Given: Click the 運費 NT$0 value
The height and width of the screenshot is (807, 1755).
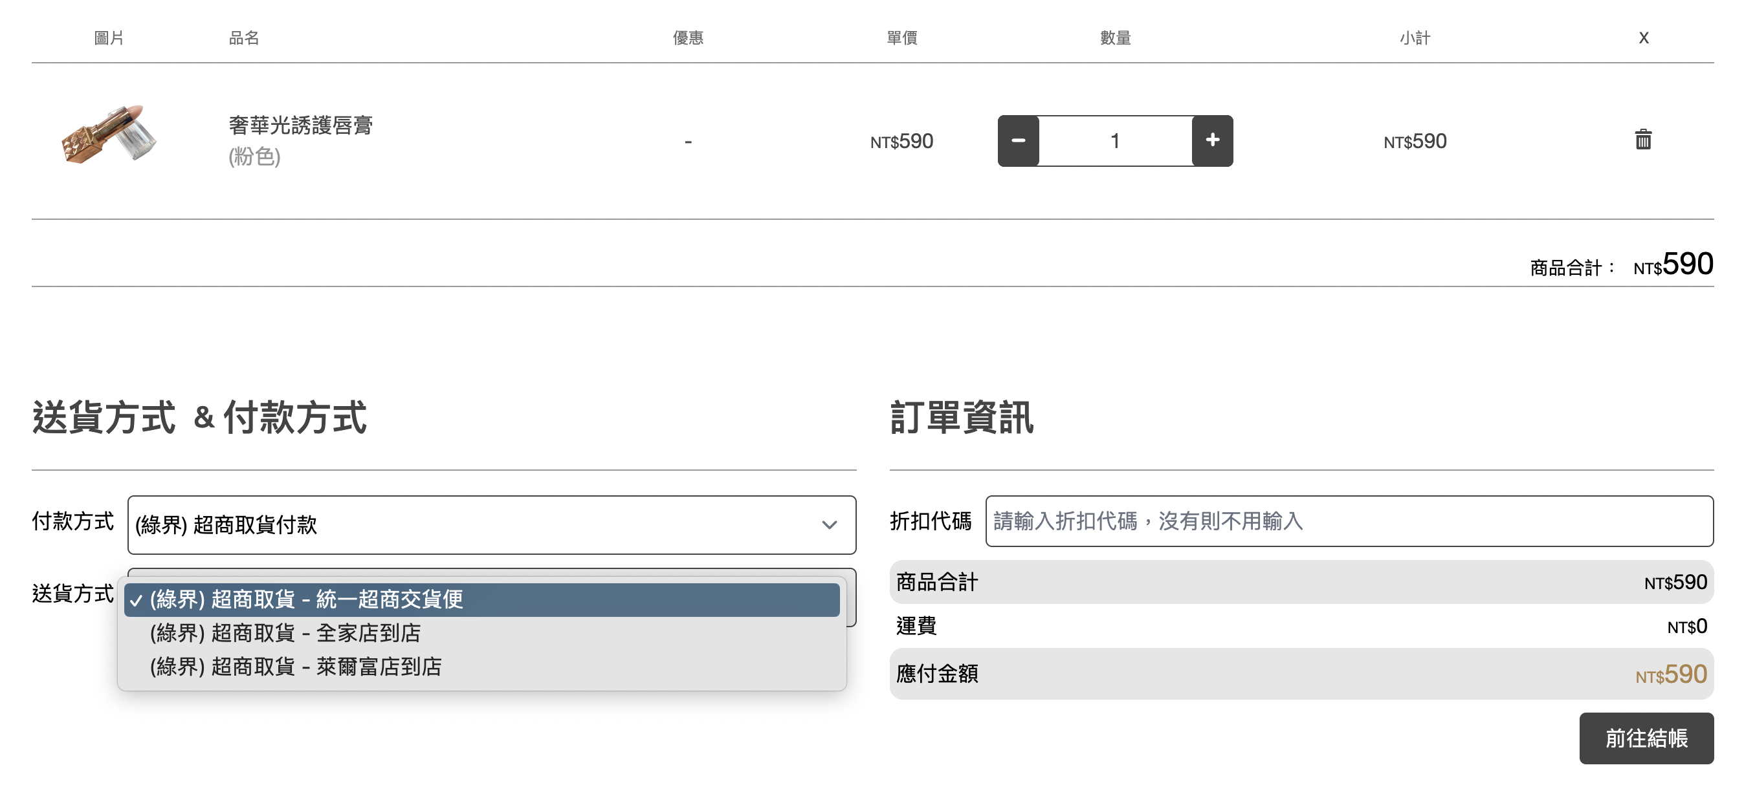Looking at the screenshot, I should point(1687,627).
